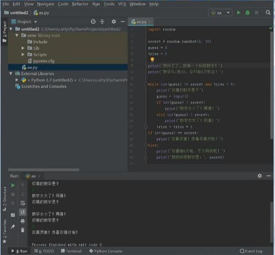275x255 pixels.
Task: Open Run panel settings gear icon
Action: point(259,176)
